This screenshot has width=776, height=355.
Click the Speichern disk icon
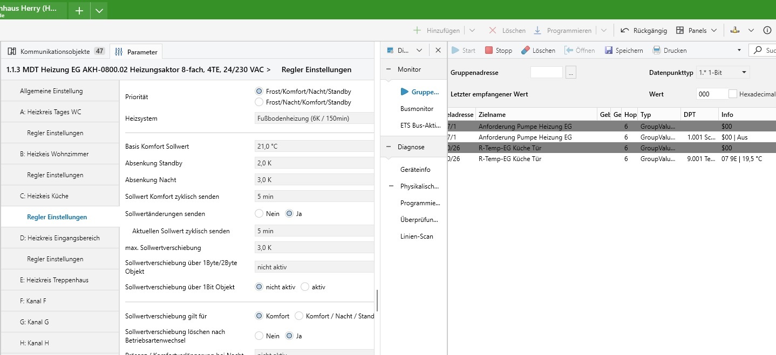(609, 50)
